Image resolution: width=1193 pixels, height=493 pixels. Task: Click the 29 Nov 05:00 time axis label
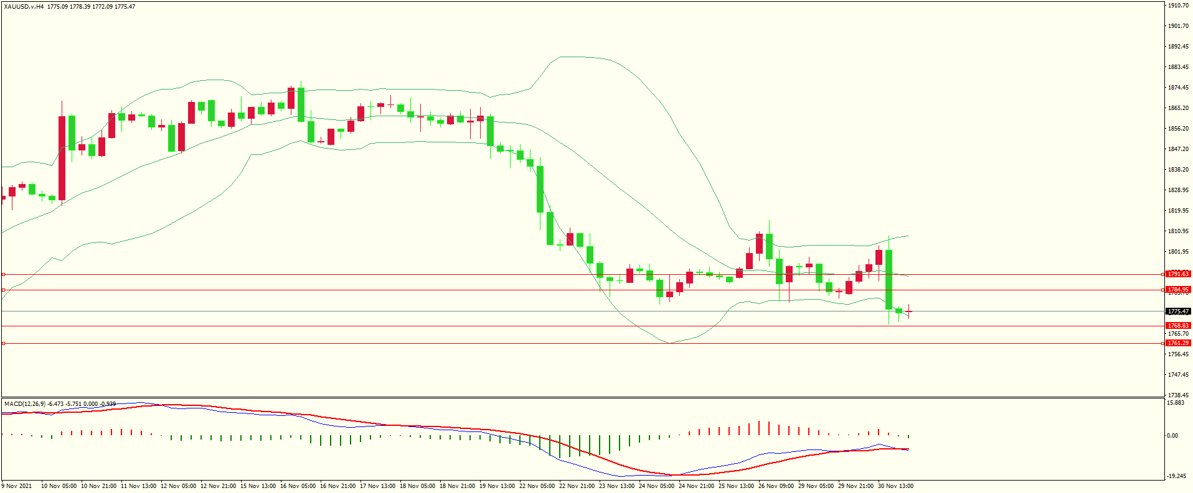(816, 486)
